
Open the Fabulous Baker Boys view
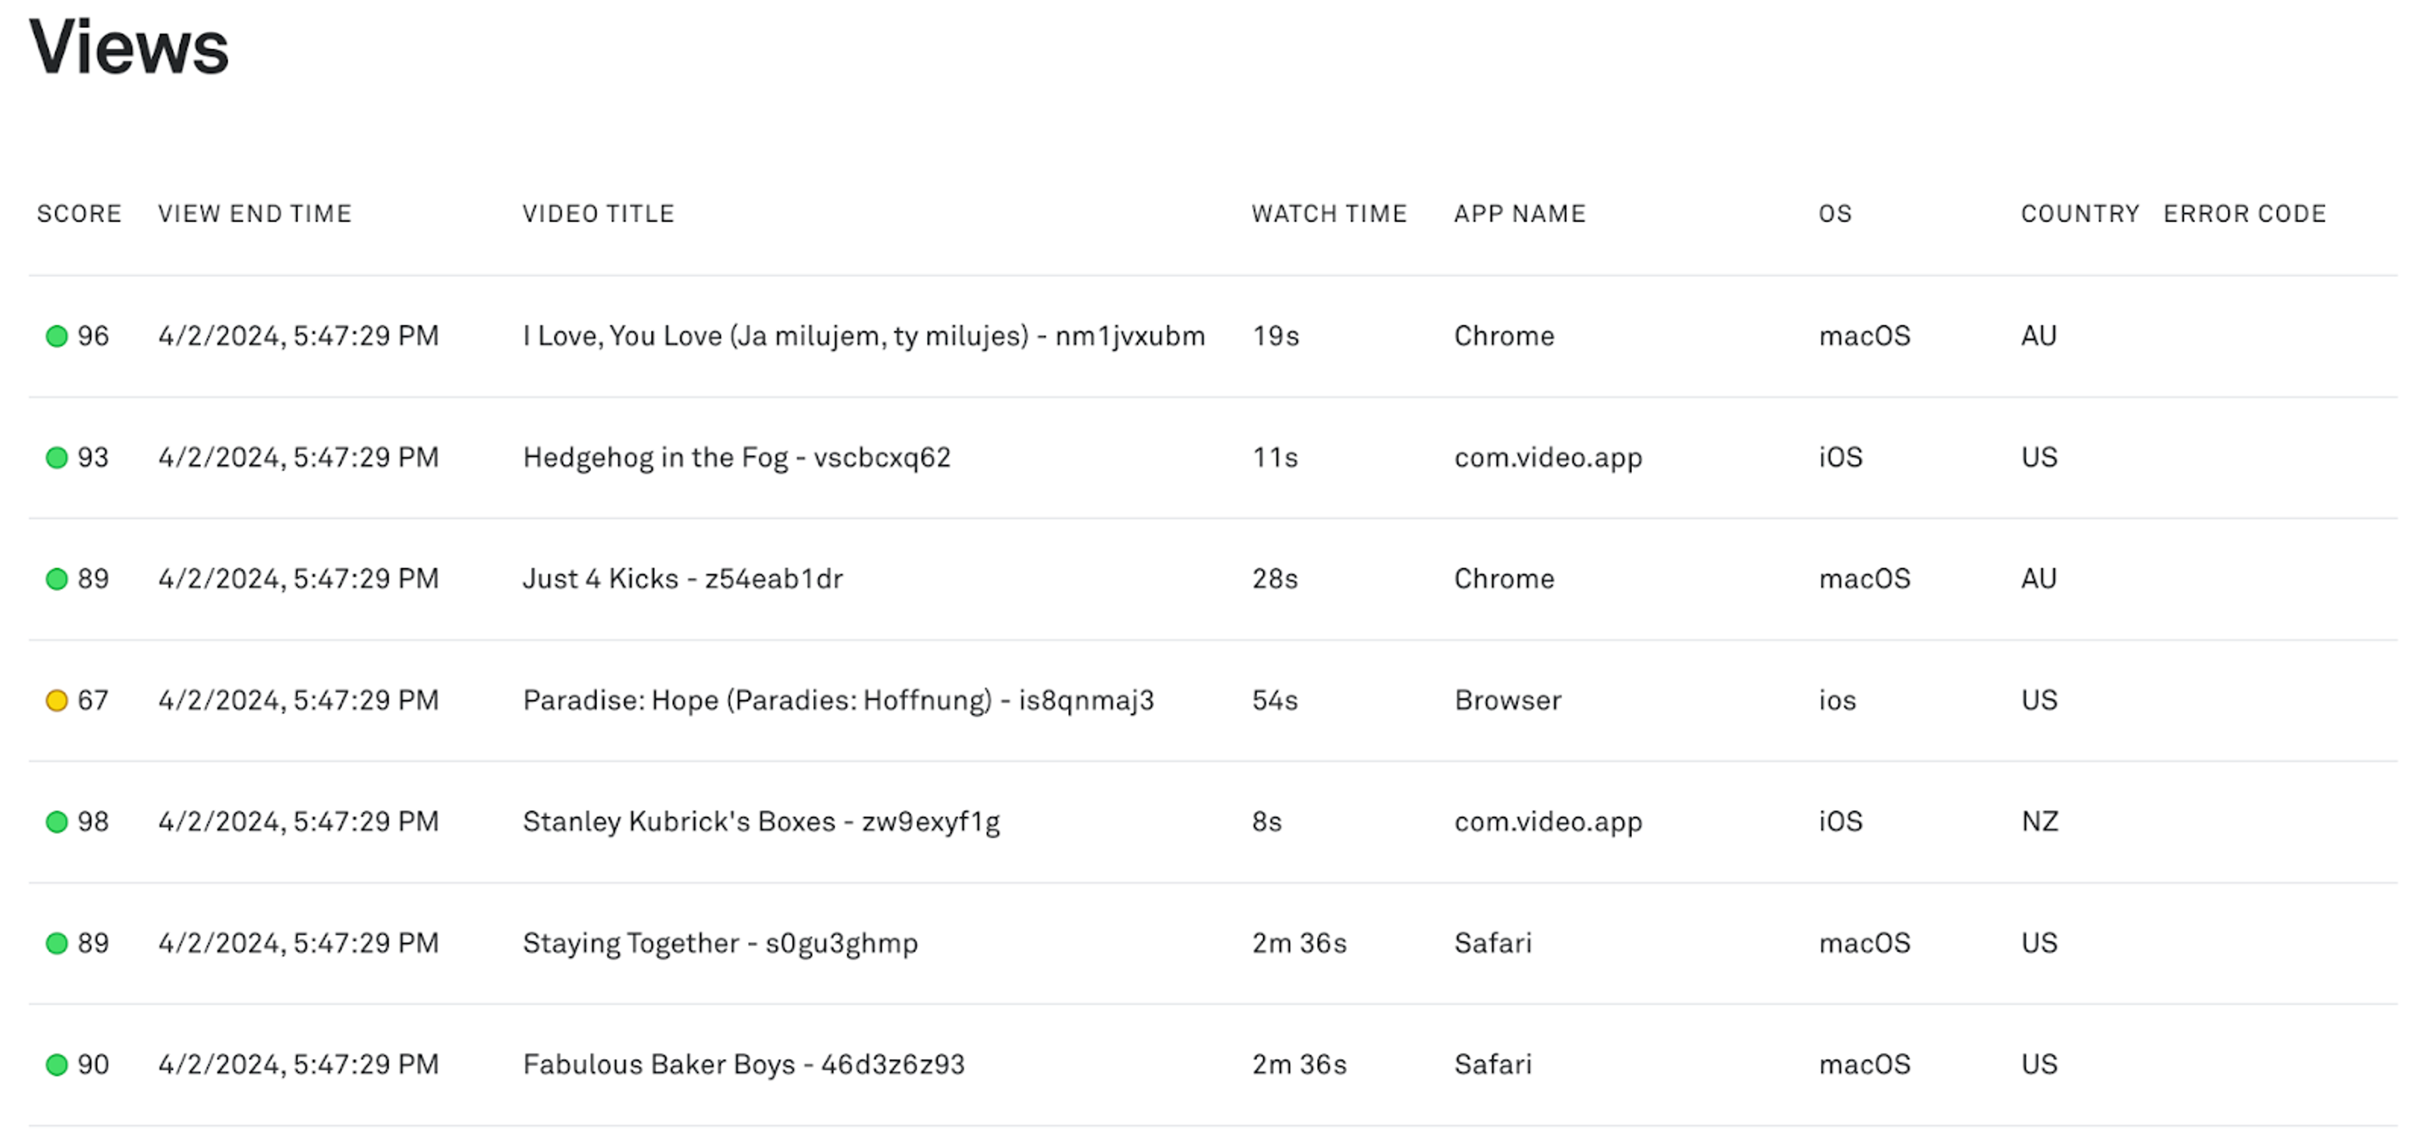click(744, 1065)
